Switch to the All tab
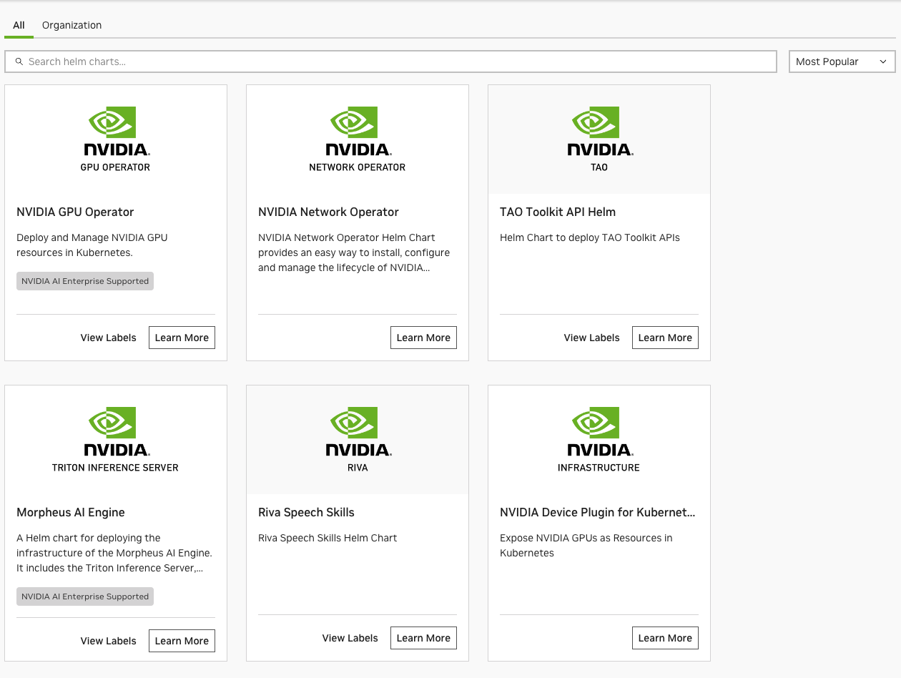Viewport: 901px width, 678px height. (19, 25)
